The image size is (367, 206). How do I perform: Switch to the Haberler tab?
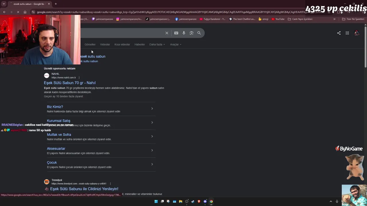click(x=140, y=45)
